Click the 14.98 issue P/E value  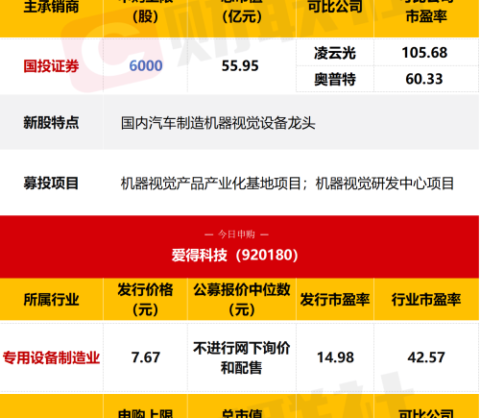point(335,357)
